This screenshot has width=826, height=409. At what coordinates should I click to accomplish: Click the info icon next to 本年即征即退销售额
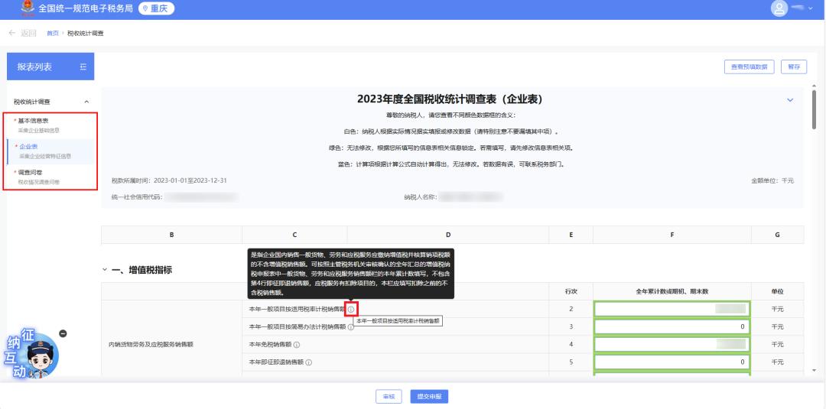(x=307, y=362)
